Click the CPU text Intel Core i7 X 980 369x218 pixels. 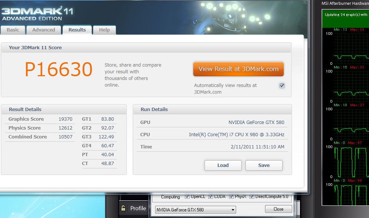coord(236,134)
